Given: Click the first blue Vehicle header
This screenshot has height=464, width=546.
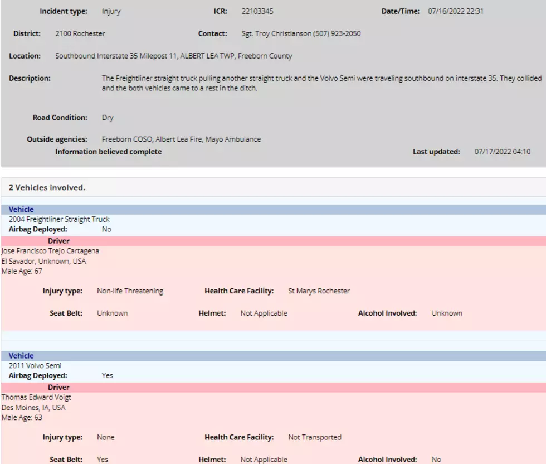Looking at the screenshot, I should pyautogui.click(x=274, y=210).
